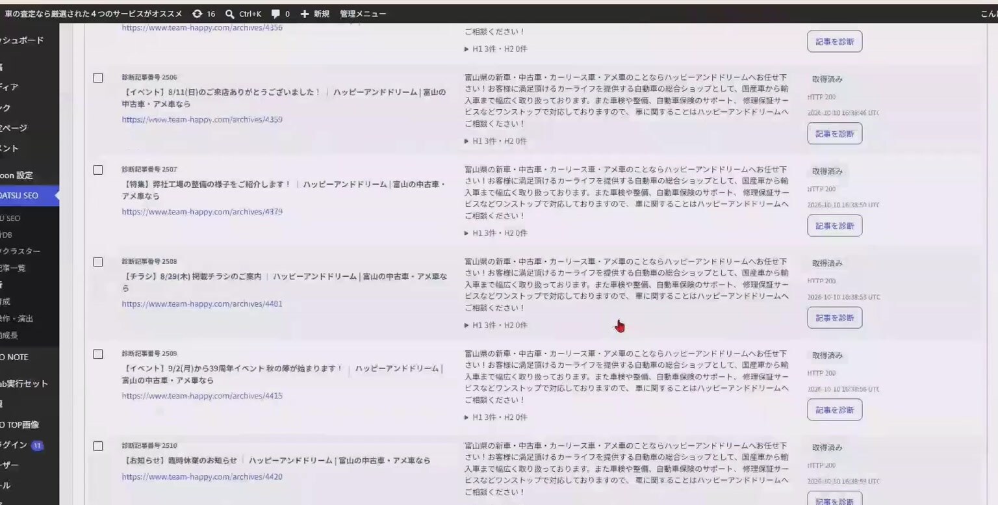Click 記事を診断 button for archives/4415
The image size is (998, 505).
835,410
